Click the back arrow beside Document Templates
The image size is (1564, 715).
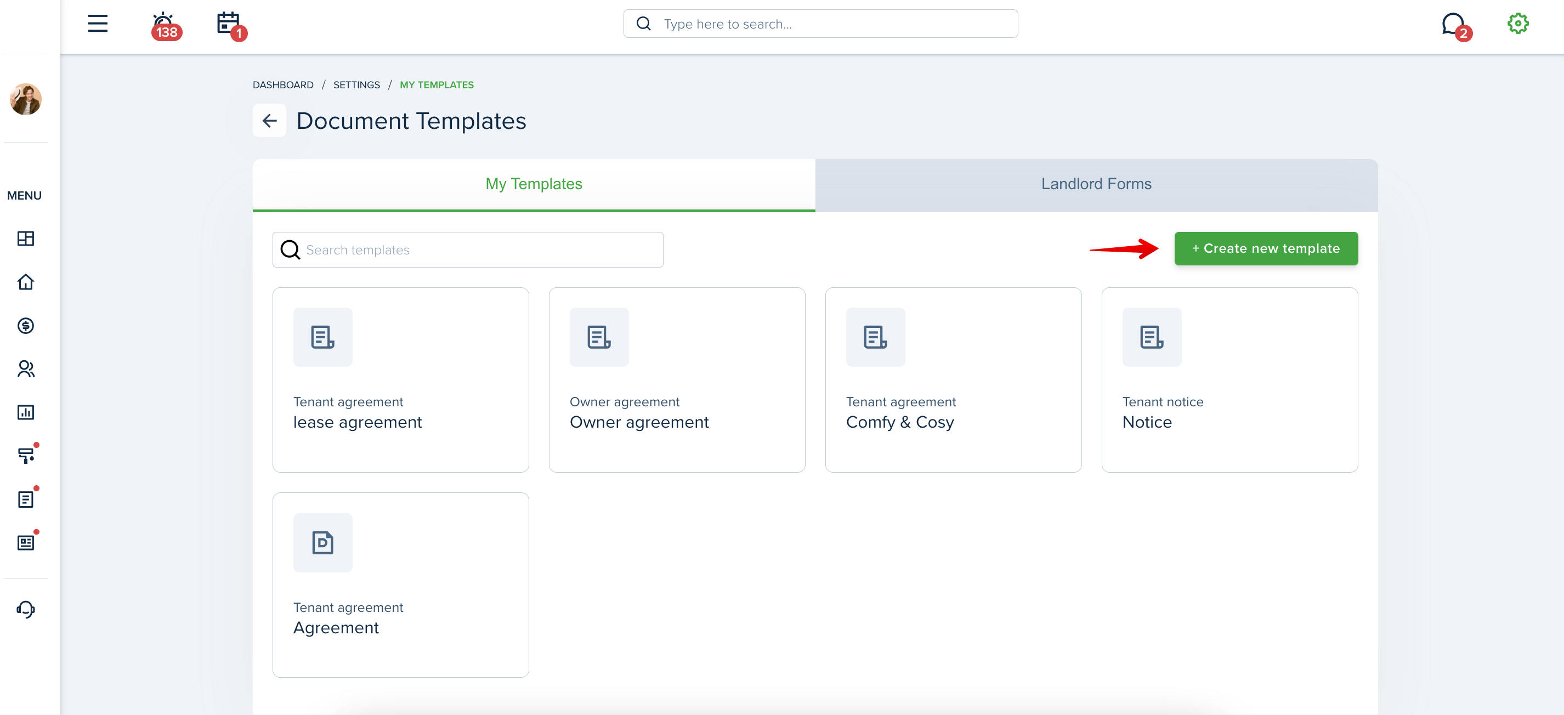coord(270,121)
